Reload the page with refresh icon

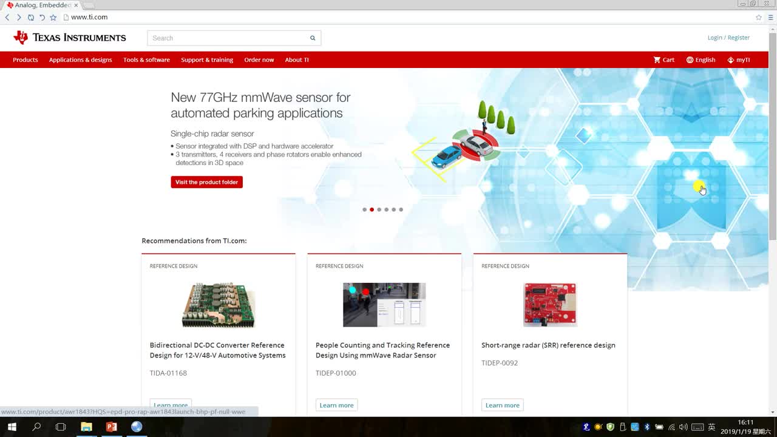click(x=30, y=18)
